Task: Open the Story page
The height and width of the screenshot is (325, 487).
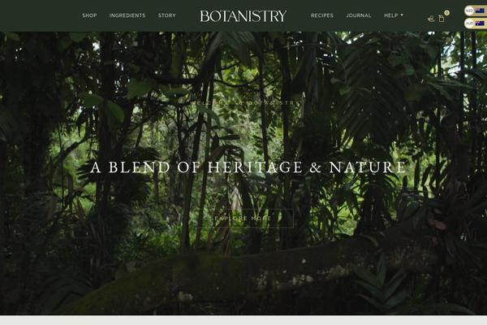Action: [x=166, y=15]
